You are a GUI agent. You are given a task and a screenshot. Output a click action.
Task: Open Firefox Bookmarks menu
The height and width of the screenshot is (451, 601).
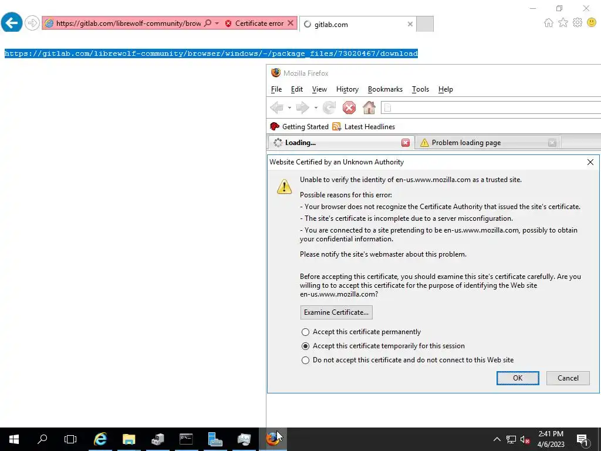(385, 89)
